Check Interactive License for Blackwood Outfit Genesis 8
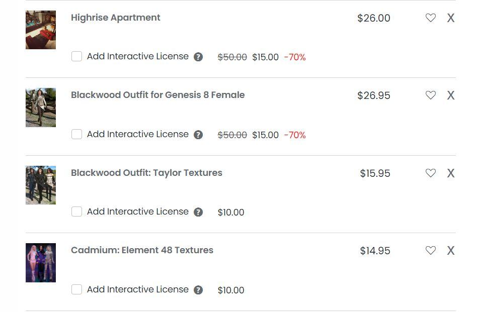 coord(76,134)
